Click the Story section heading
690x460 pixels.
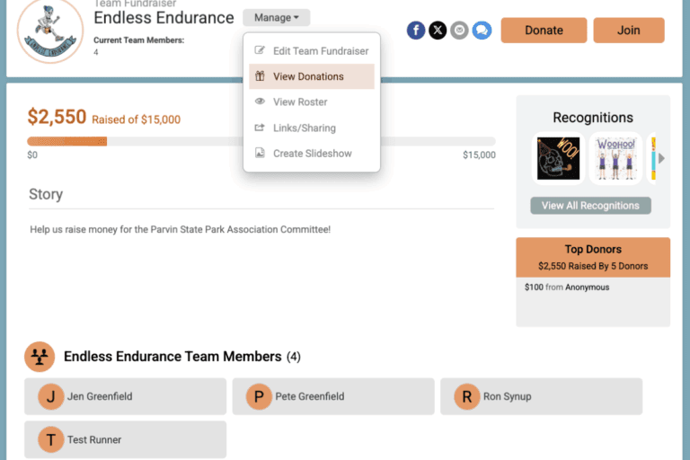coord(46,194)
